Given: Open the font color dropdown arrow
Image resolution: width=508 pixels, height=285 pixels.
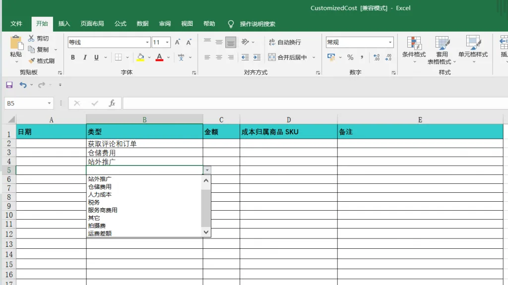Looking at the screenshot, I should click(169, 57).
